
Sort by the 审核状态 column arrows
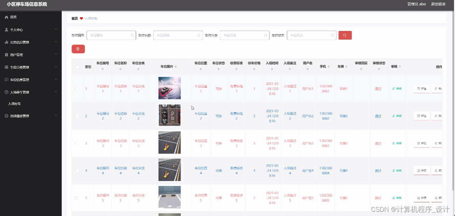click(379, 69)
